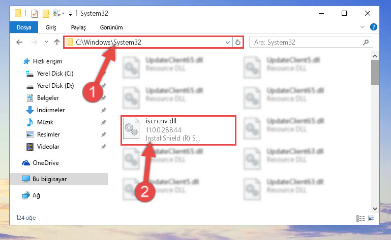Switch to details view layout icon

pyautogui.click(x=360, y=218)
